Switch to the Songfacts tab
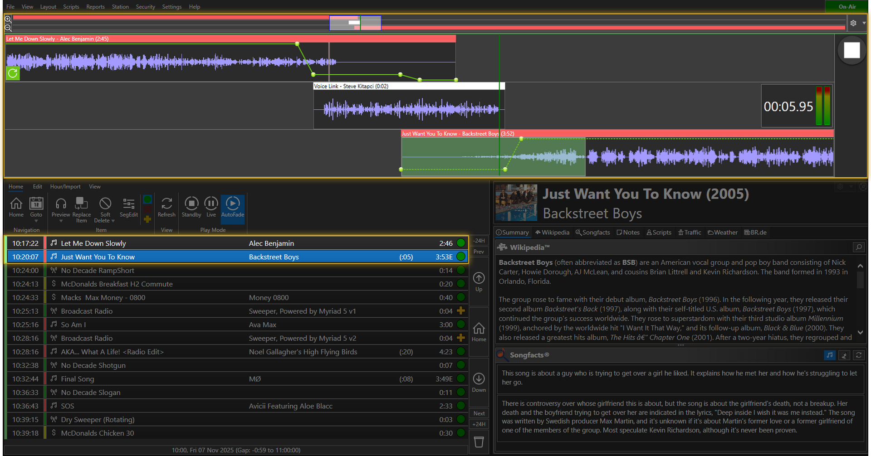 click(x=592, y=232)
